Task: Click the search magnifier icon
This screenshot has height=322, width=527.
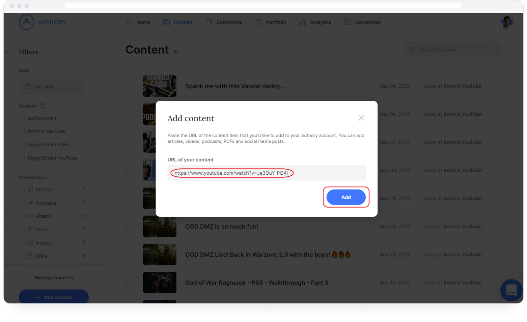Action: pyautogui.click(x=412, y=49)
